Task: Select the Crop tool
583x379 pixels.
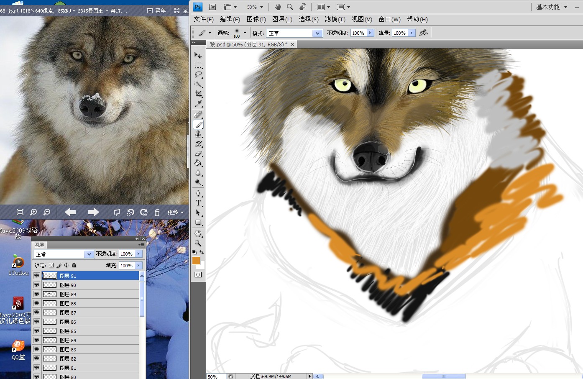Action: point(198,94)
